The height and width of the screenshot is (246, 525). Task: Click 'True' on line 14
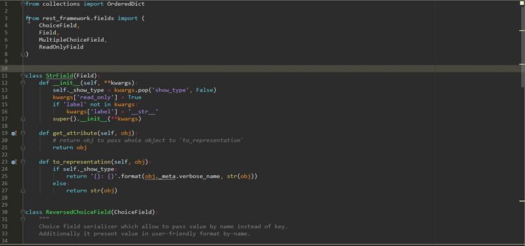coord(135,97)
